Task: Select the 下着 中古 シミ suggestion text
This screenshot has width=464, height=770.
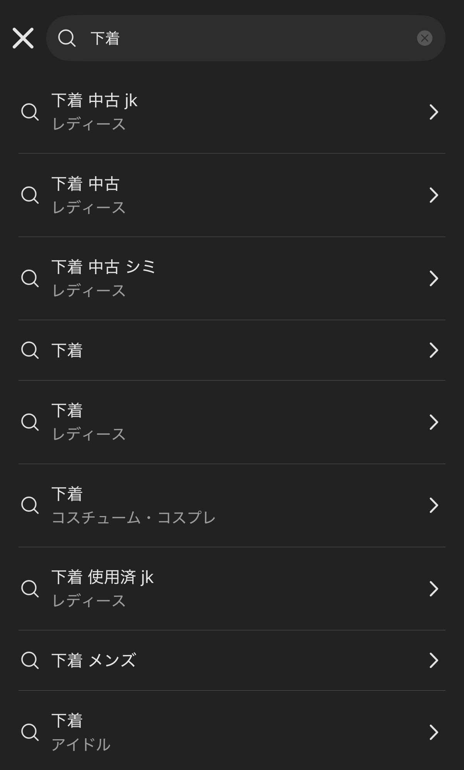Action: [103, 267]
